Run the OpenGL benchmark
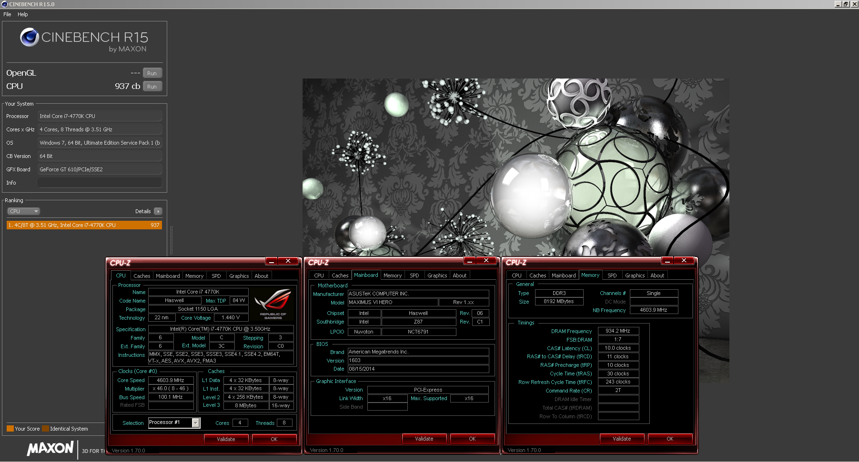Screen dimensions: 859x462 [x=152, y=73]
